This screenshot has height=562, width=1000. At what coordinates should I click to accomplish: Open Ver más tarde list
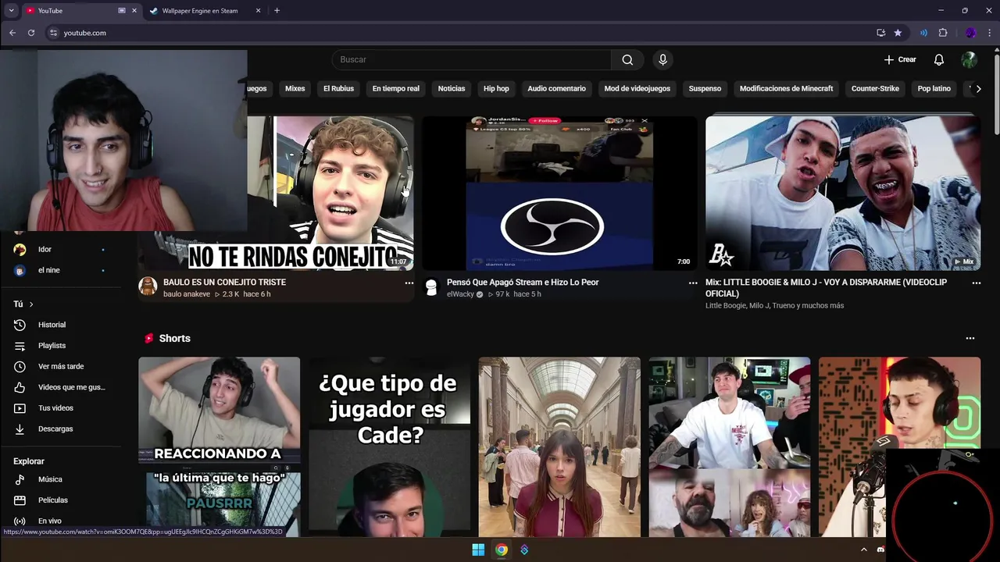[61, 367]
